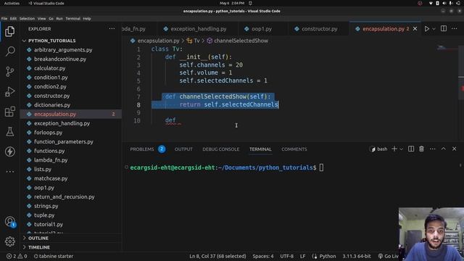Close the terminal panel
The width and height of the screenshot is (464, 261).
point(455,149)
